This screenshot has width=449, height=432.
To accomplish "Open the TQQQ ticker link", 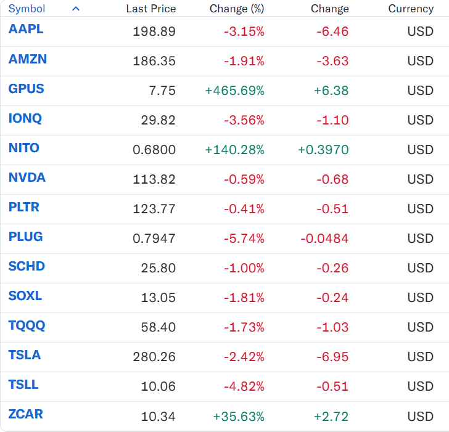I will (27, 325).
